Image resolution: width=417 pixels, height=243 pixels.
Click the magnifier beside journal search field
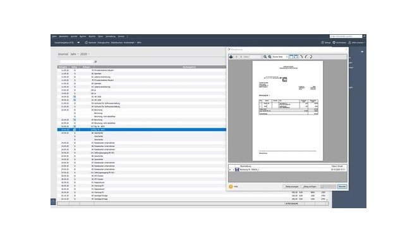pos(95,62)
